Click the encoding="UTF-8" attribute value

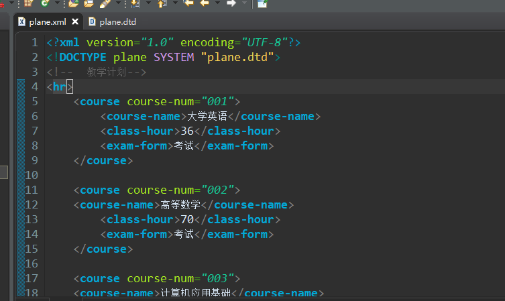[x=265, y=42]
